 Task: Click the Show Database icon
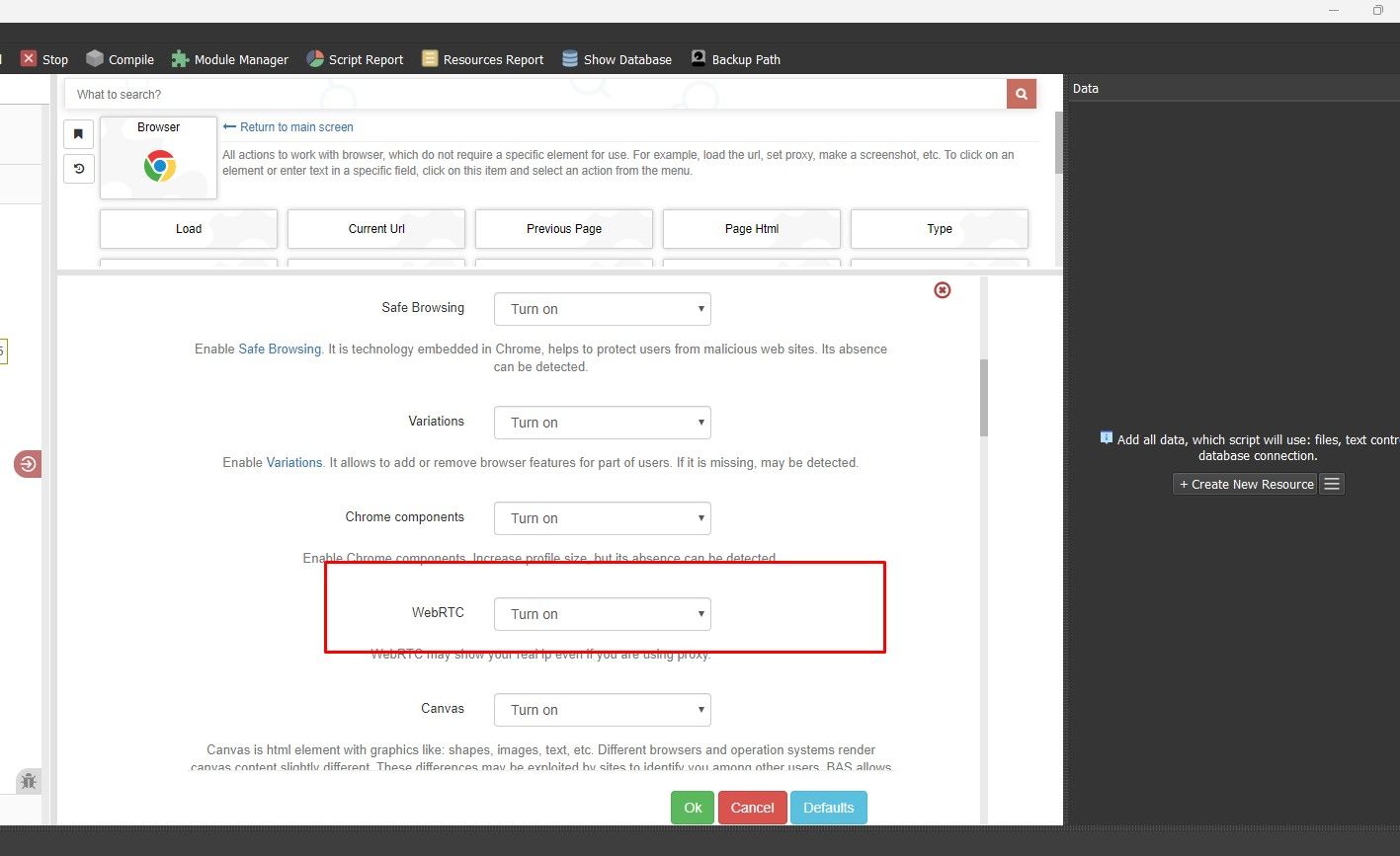tap(570, 59)
